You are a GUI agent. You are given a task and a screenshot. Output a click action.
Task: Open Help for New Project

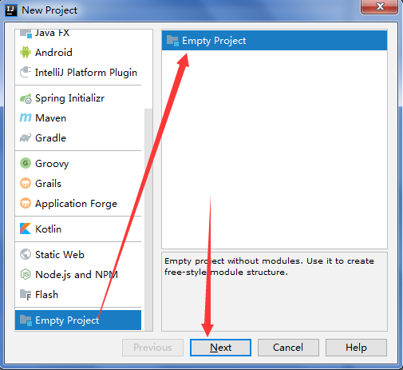[x=356, y=348]
